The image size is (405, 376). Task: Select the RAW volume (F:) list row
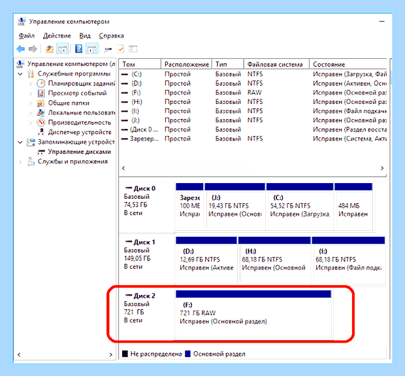coord(253,93)
